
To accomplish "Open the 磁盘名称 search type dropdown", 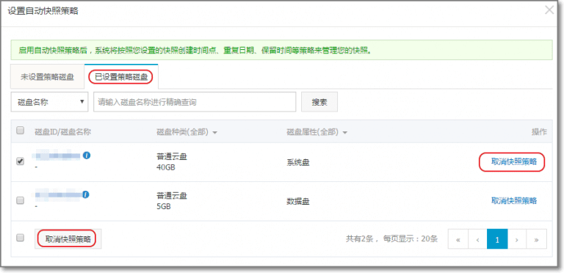I will (50, 102).
